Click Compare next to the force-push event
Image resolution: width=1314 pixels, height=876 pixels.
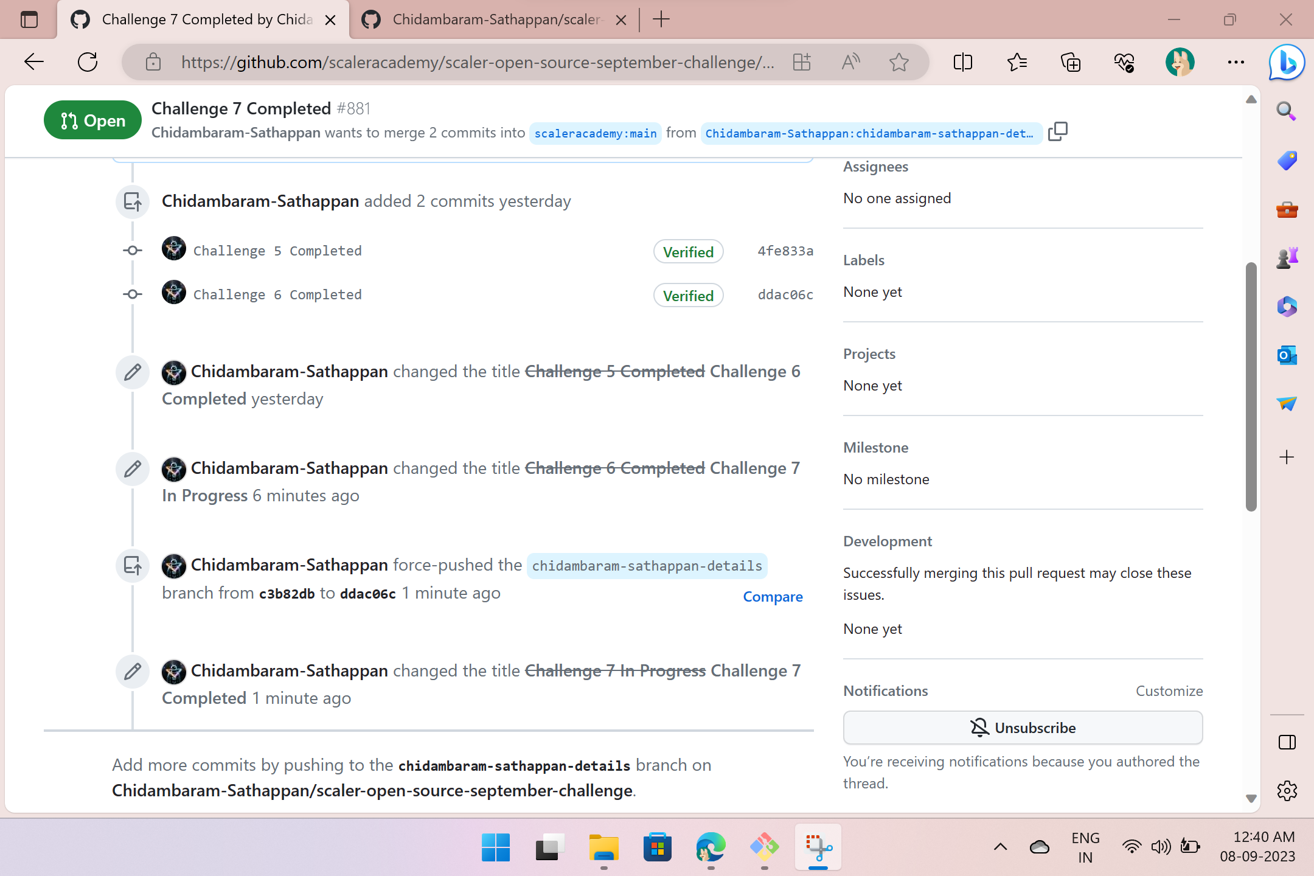[x=772, y=597]
